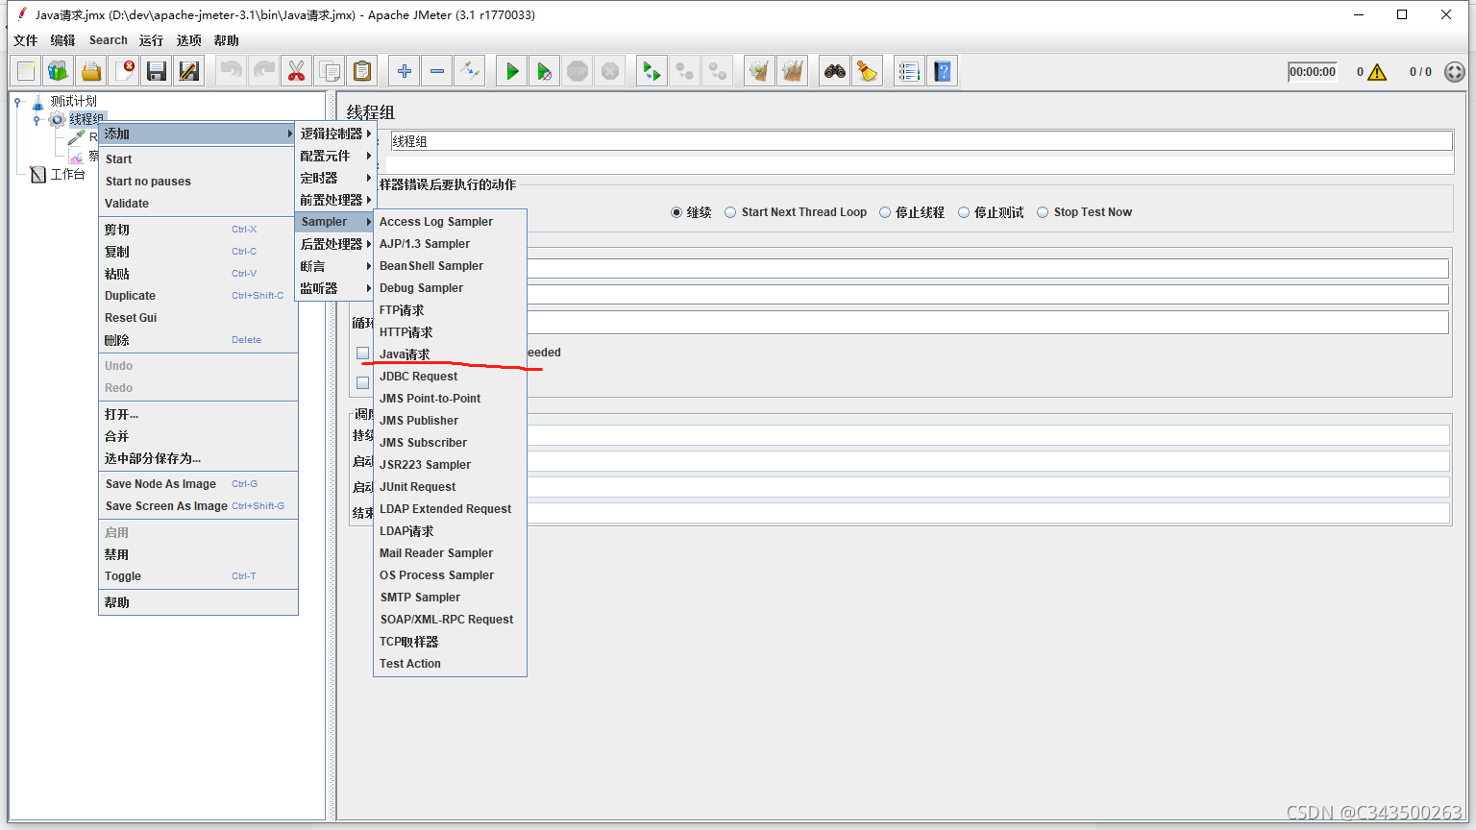Click the Reset Search icon
The height and width of the screenshot is (830, 1476).
pos(868,71)
